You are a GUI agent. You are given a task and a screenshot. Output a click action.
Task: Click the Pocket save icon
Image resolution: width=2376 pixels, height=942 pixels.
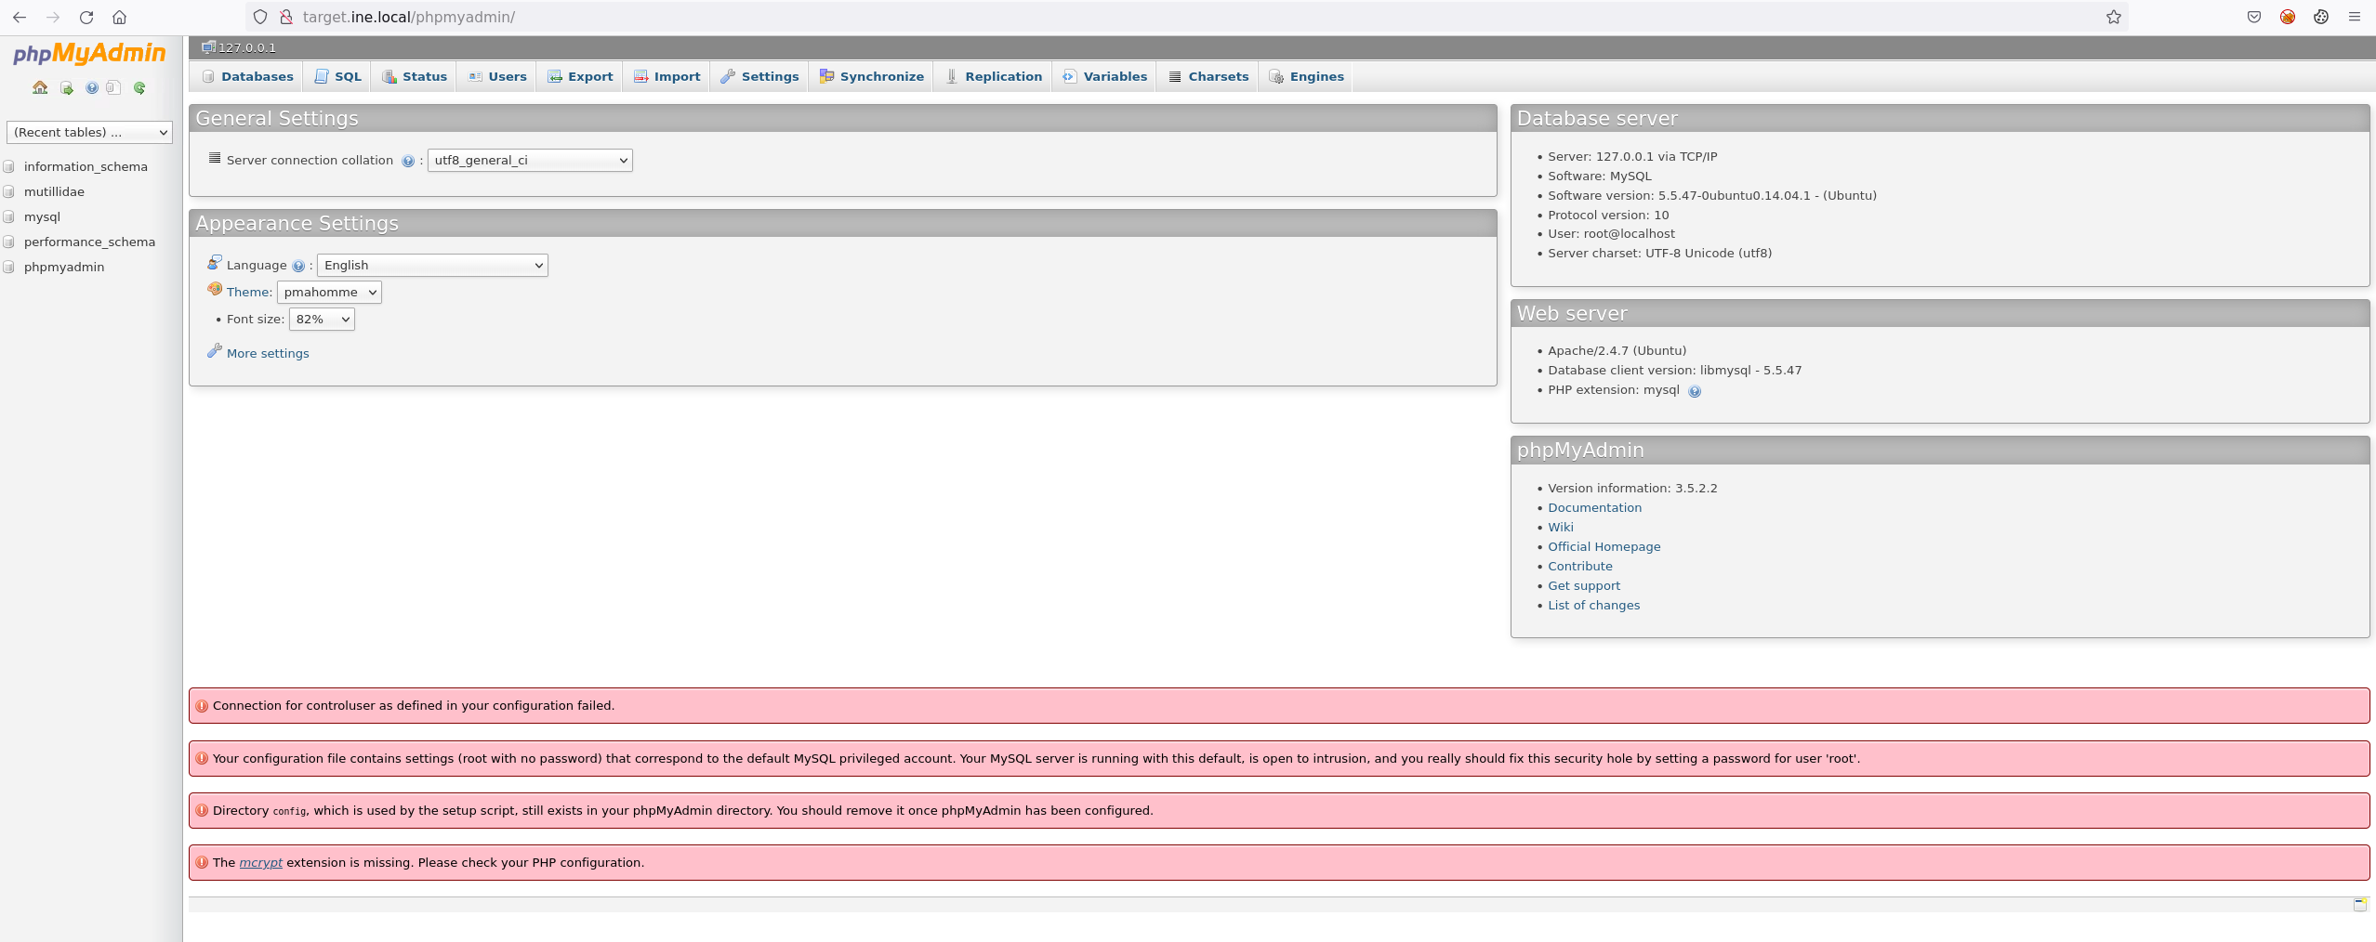[x=2254, y=17]
